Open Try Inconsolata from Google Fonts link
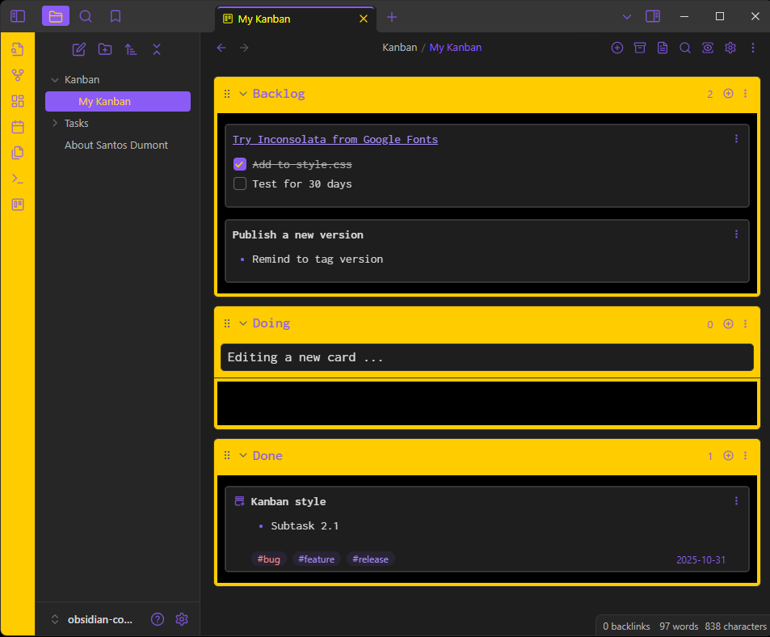This screenshot has width=770, height=637. click(x=335, y=140)
